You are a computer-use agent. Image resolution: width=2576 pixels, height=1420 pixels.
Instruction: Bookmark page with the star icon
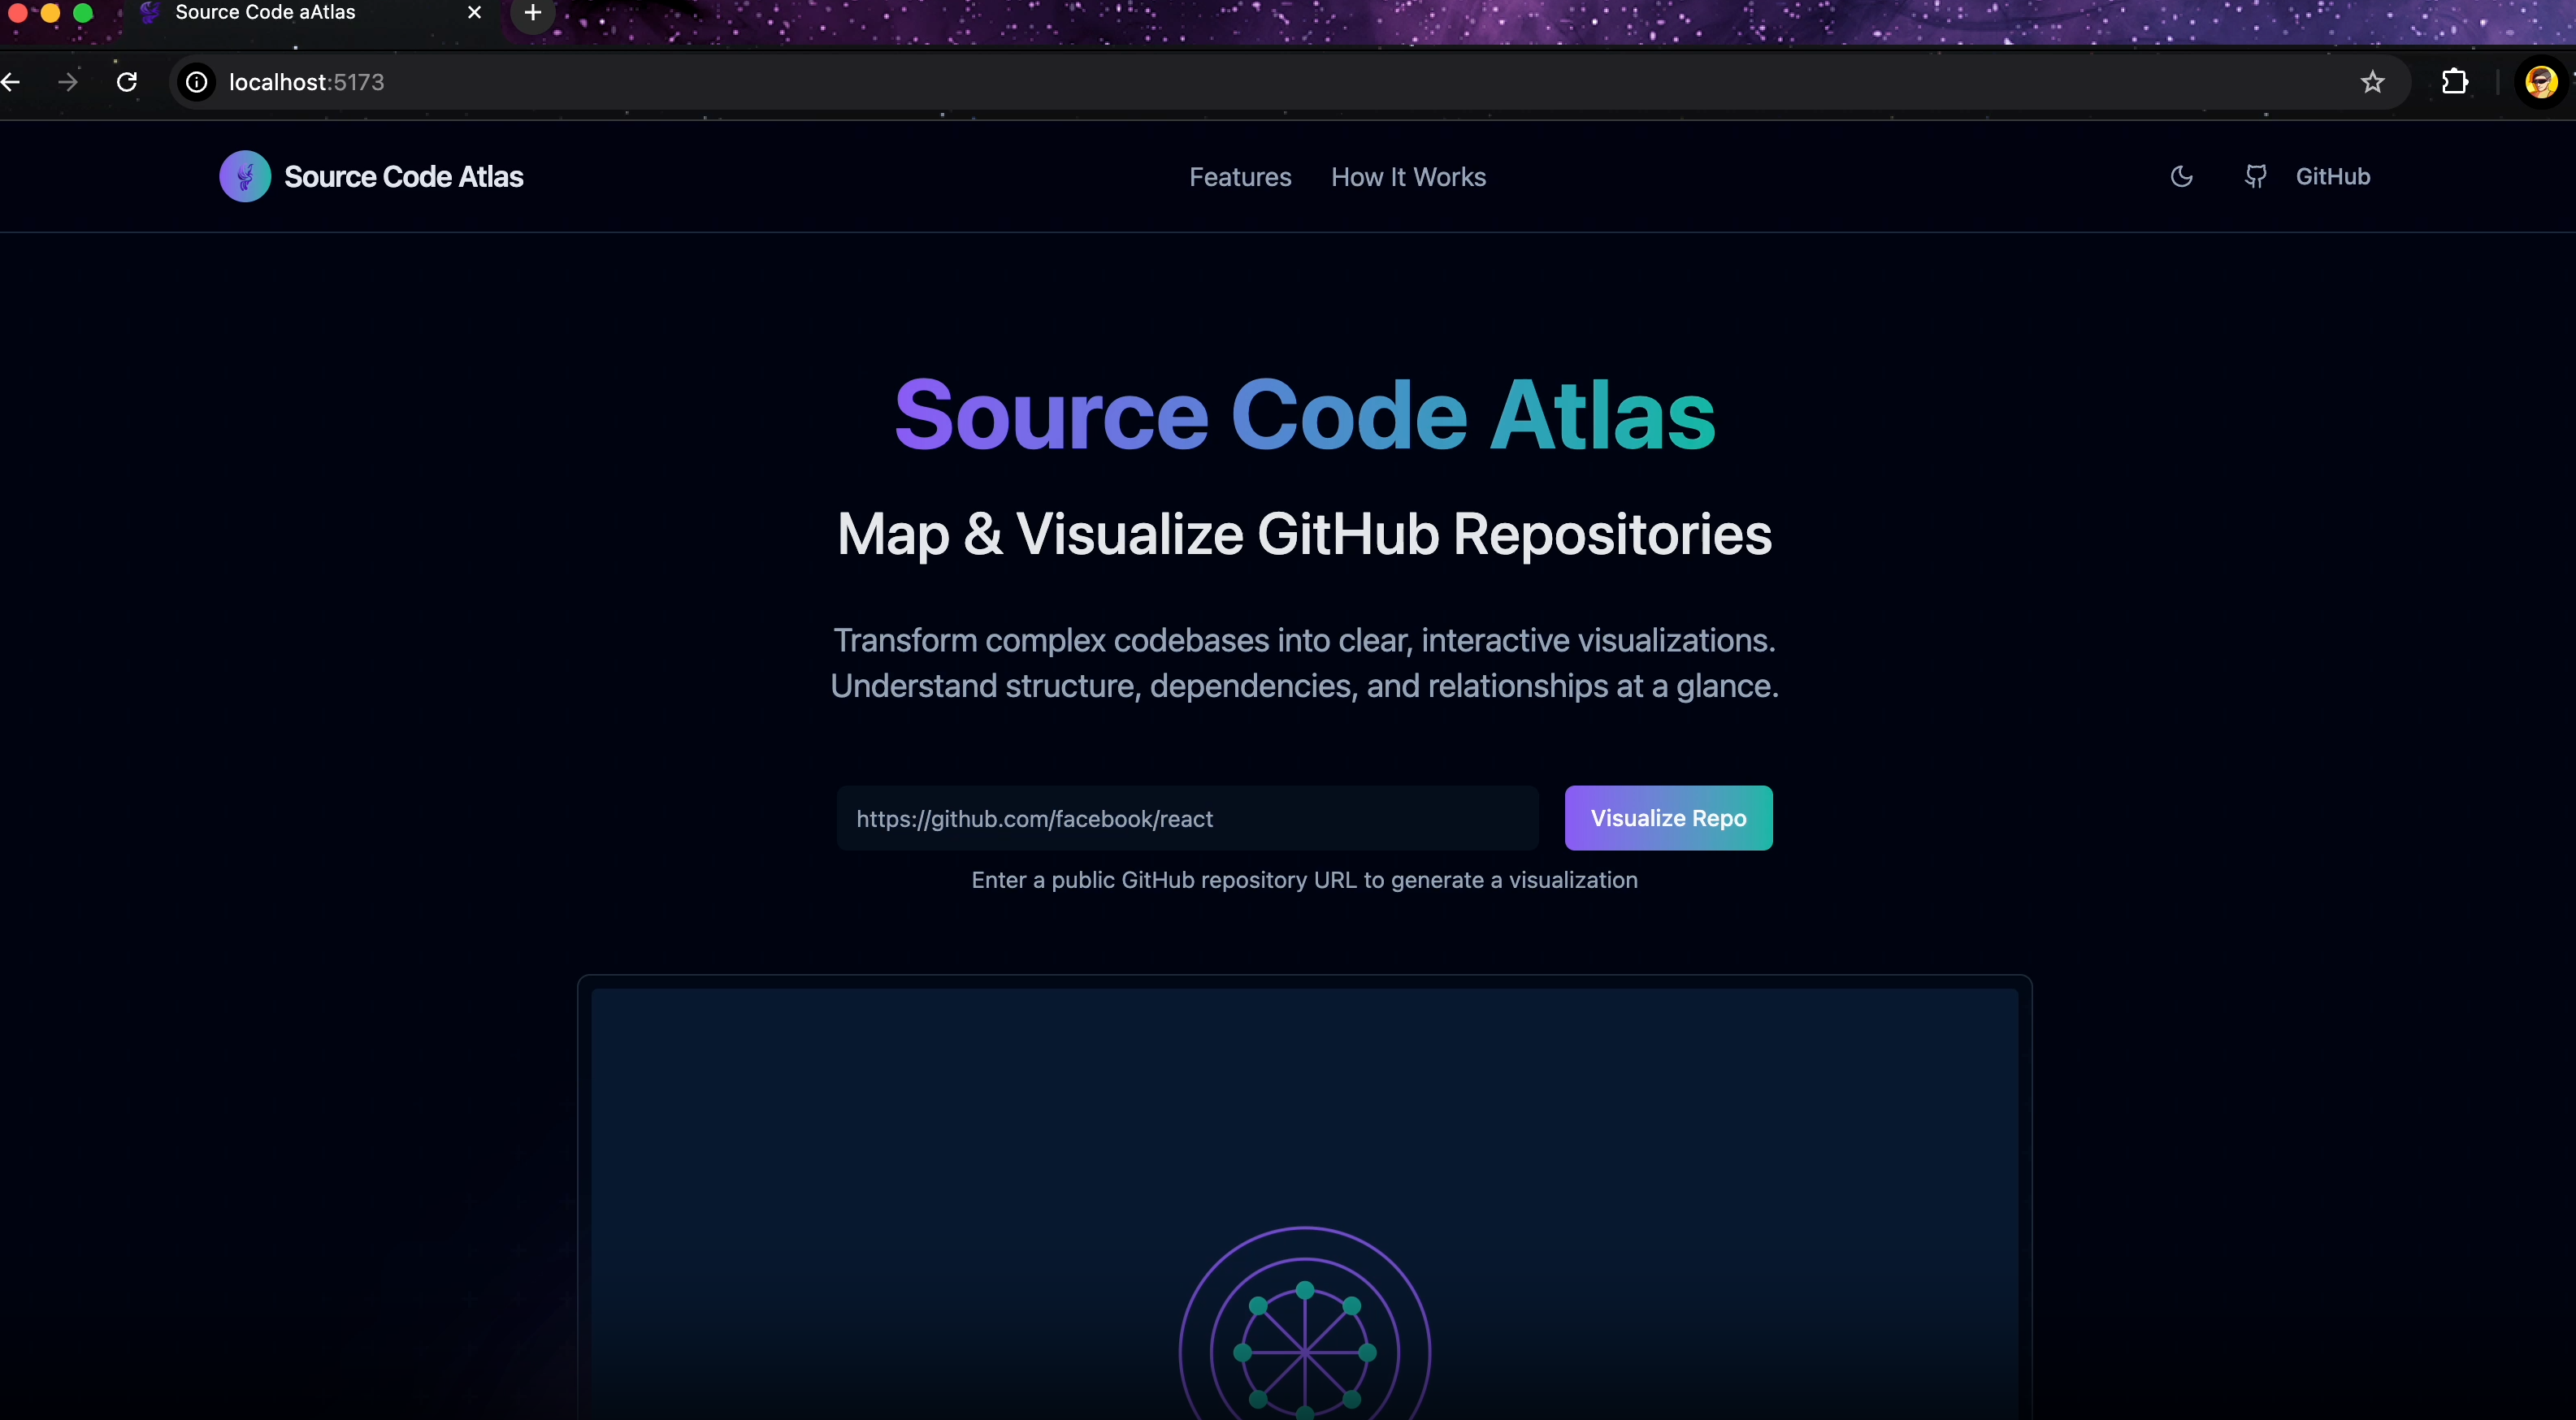click(x=2372, y=82)
